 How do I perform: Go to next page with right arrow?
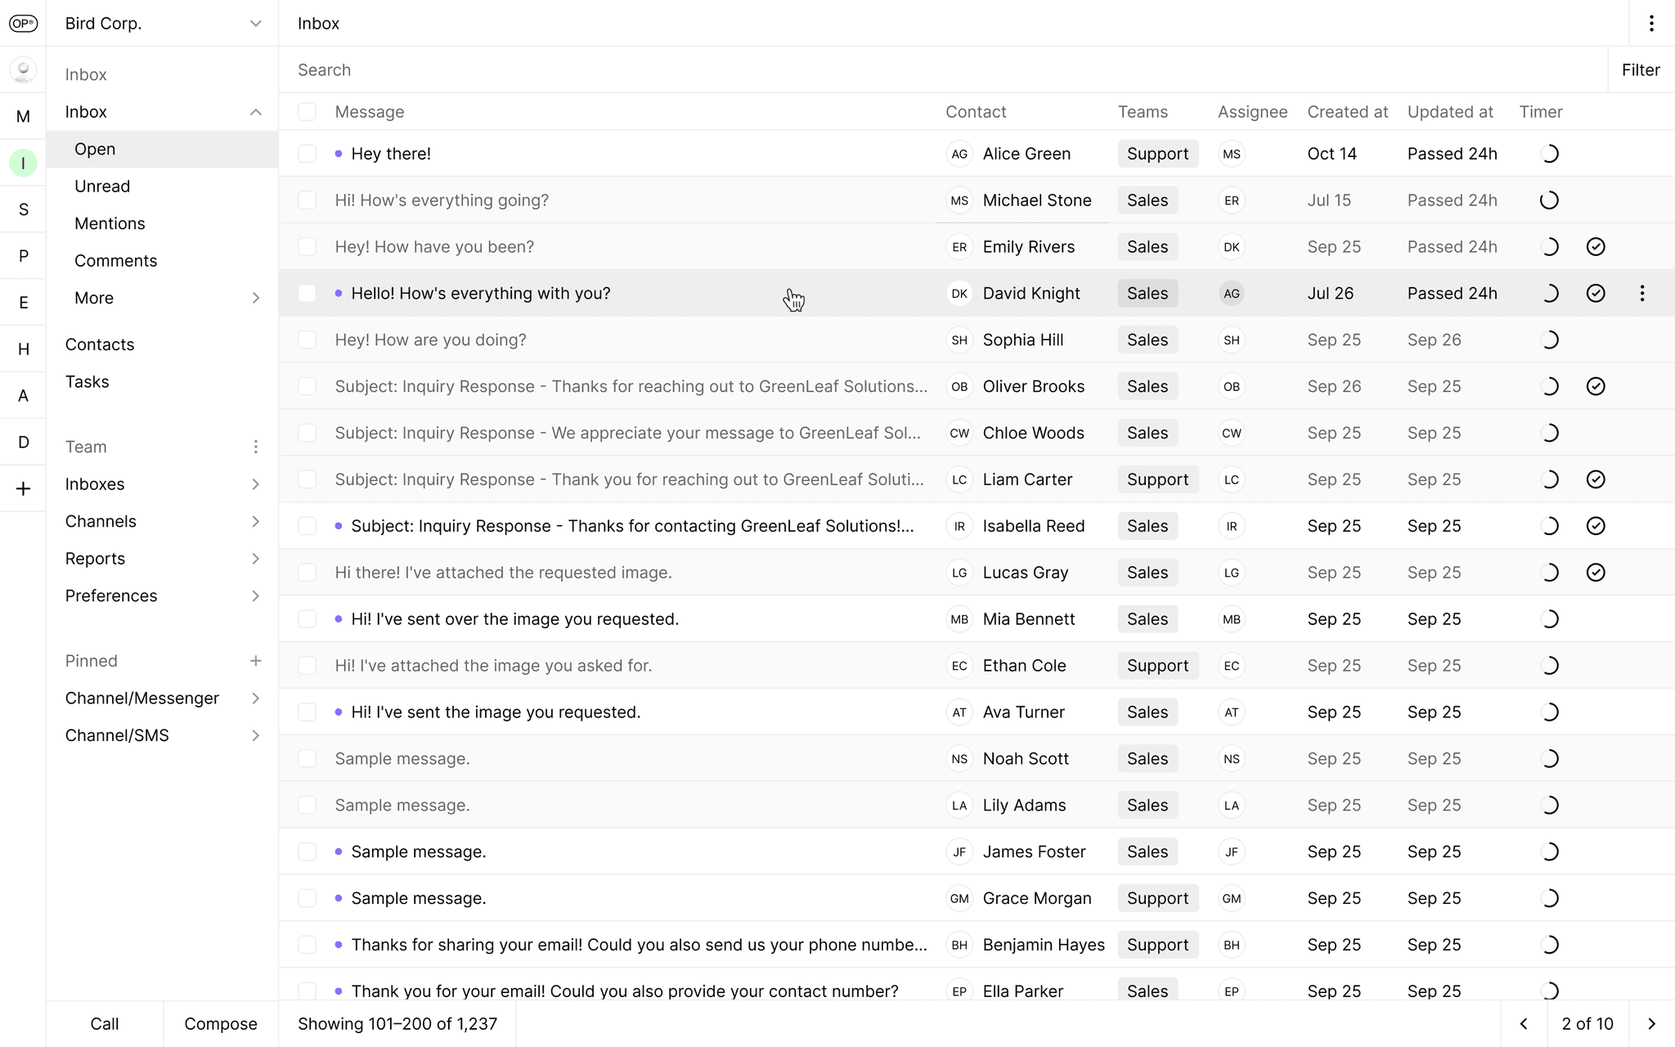1650,1024
